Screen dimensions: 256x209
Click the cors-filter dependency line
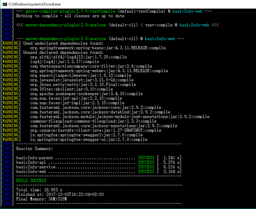91,66
